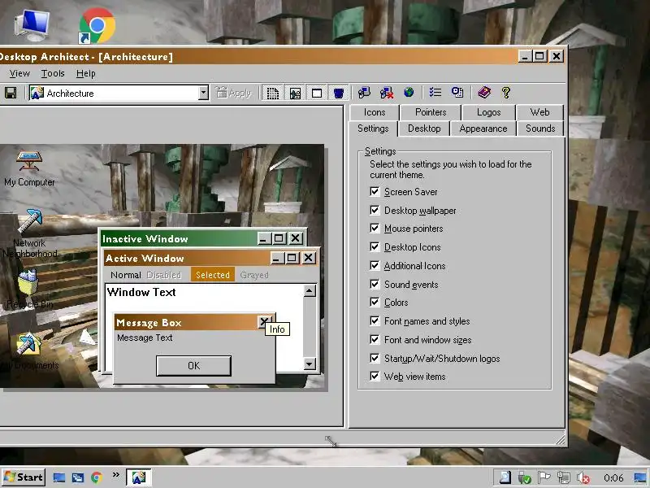Click the globe web toolbar icon
This screenshot has height=488, width=650.
pos(409,92)
